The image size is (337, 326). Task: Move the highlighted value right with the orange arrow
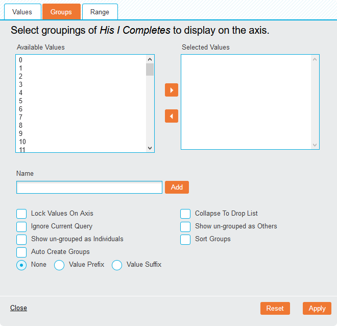tap(171, 90)
